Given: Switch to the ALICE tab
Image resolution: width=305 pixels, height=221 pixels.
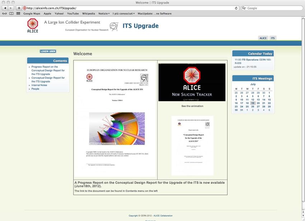Looking at the screenshot, I should (263, 38).
